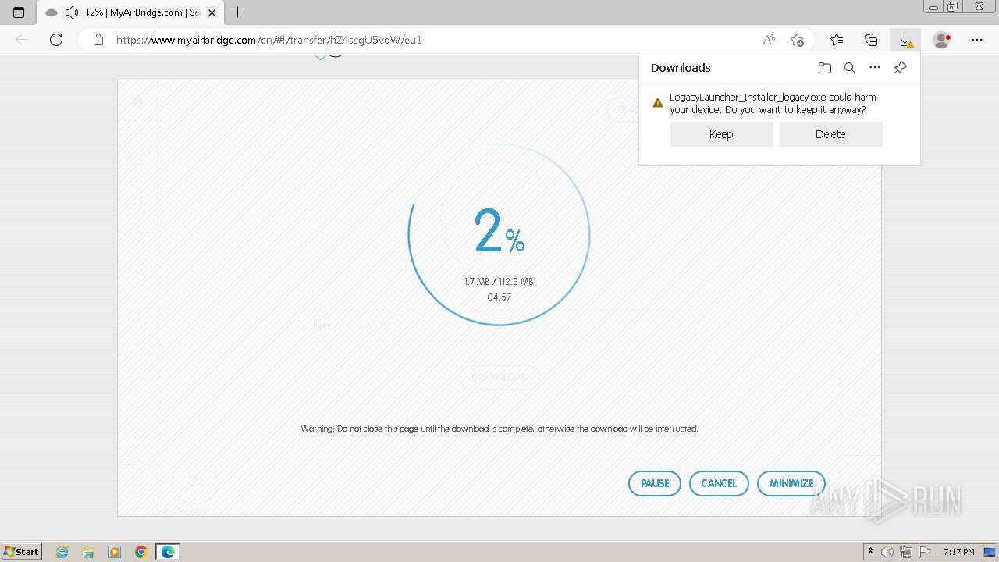Open the Favorites list
The image size is (999, 562).
point(837,40)
